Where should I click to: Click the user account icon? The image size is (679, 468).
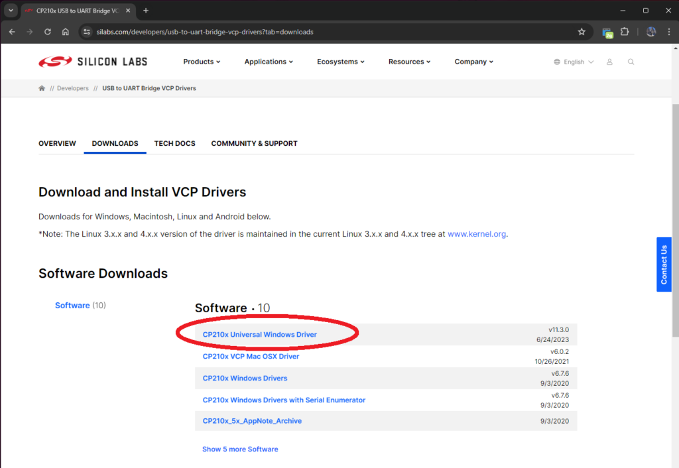(x=609, y=62)
